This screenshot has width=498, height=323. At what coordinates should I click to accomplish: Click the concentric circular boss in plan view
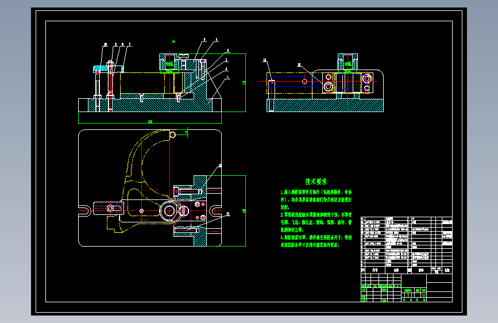(x=169, y=211)
